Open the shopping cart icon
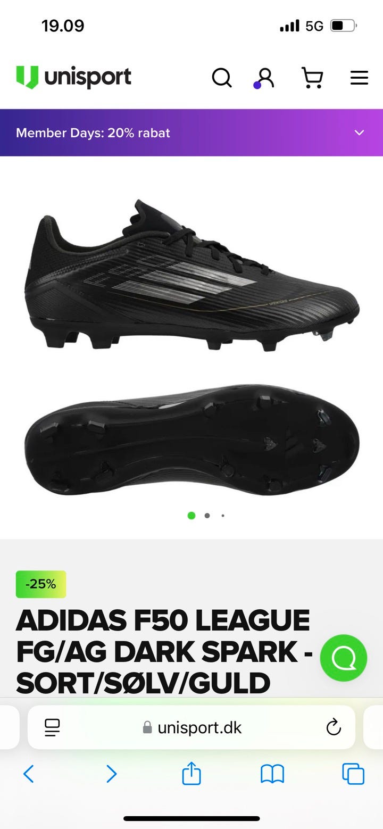Image resolution: width=383 pixels, height=829 pixels. pyautogui.click(x=312, y=78)
